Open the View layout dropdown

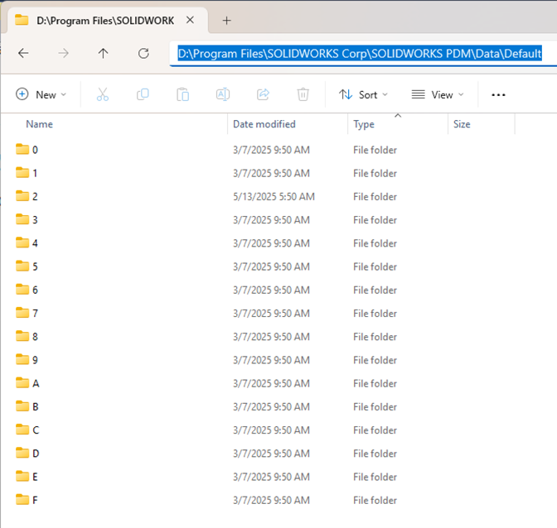click(x=438, y=94)
